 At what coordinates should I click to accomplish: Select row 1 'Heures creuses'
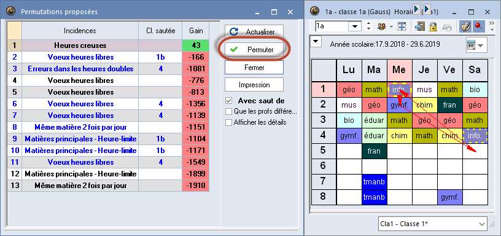108,45
